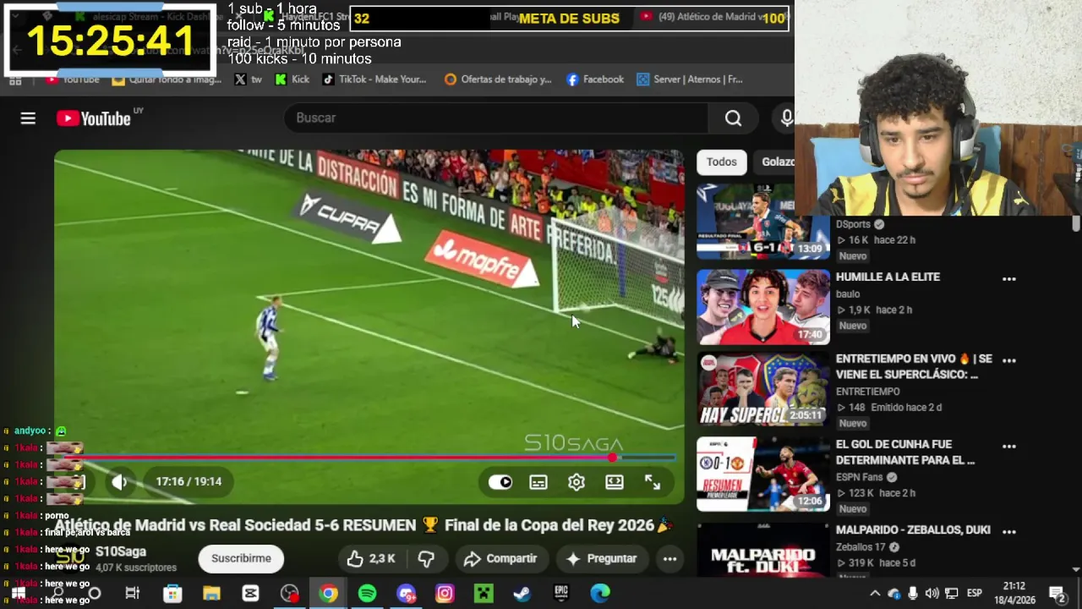Open the HAY SUPERCLASICO thumbnail
This screenshot has width=1082, height=609.
pos(763,389)
